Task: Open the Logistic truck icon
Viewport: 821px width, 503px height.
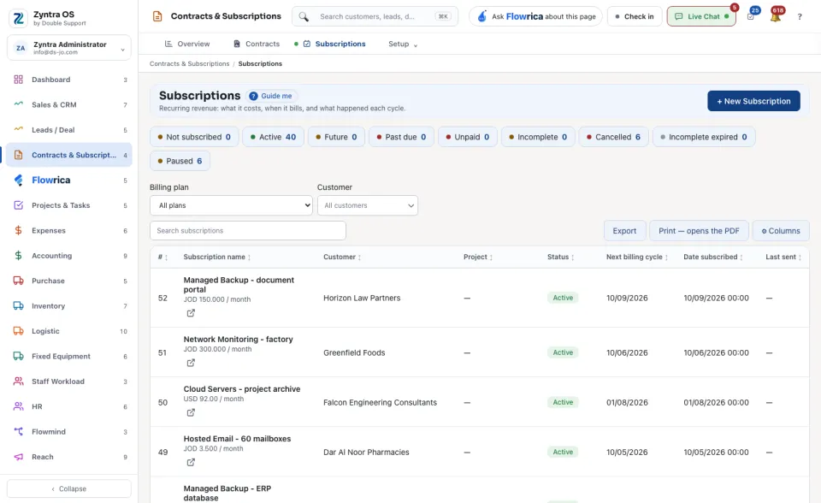Action: pos(18,330)
